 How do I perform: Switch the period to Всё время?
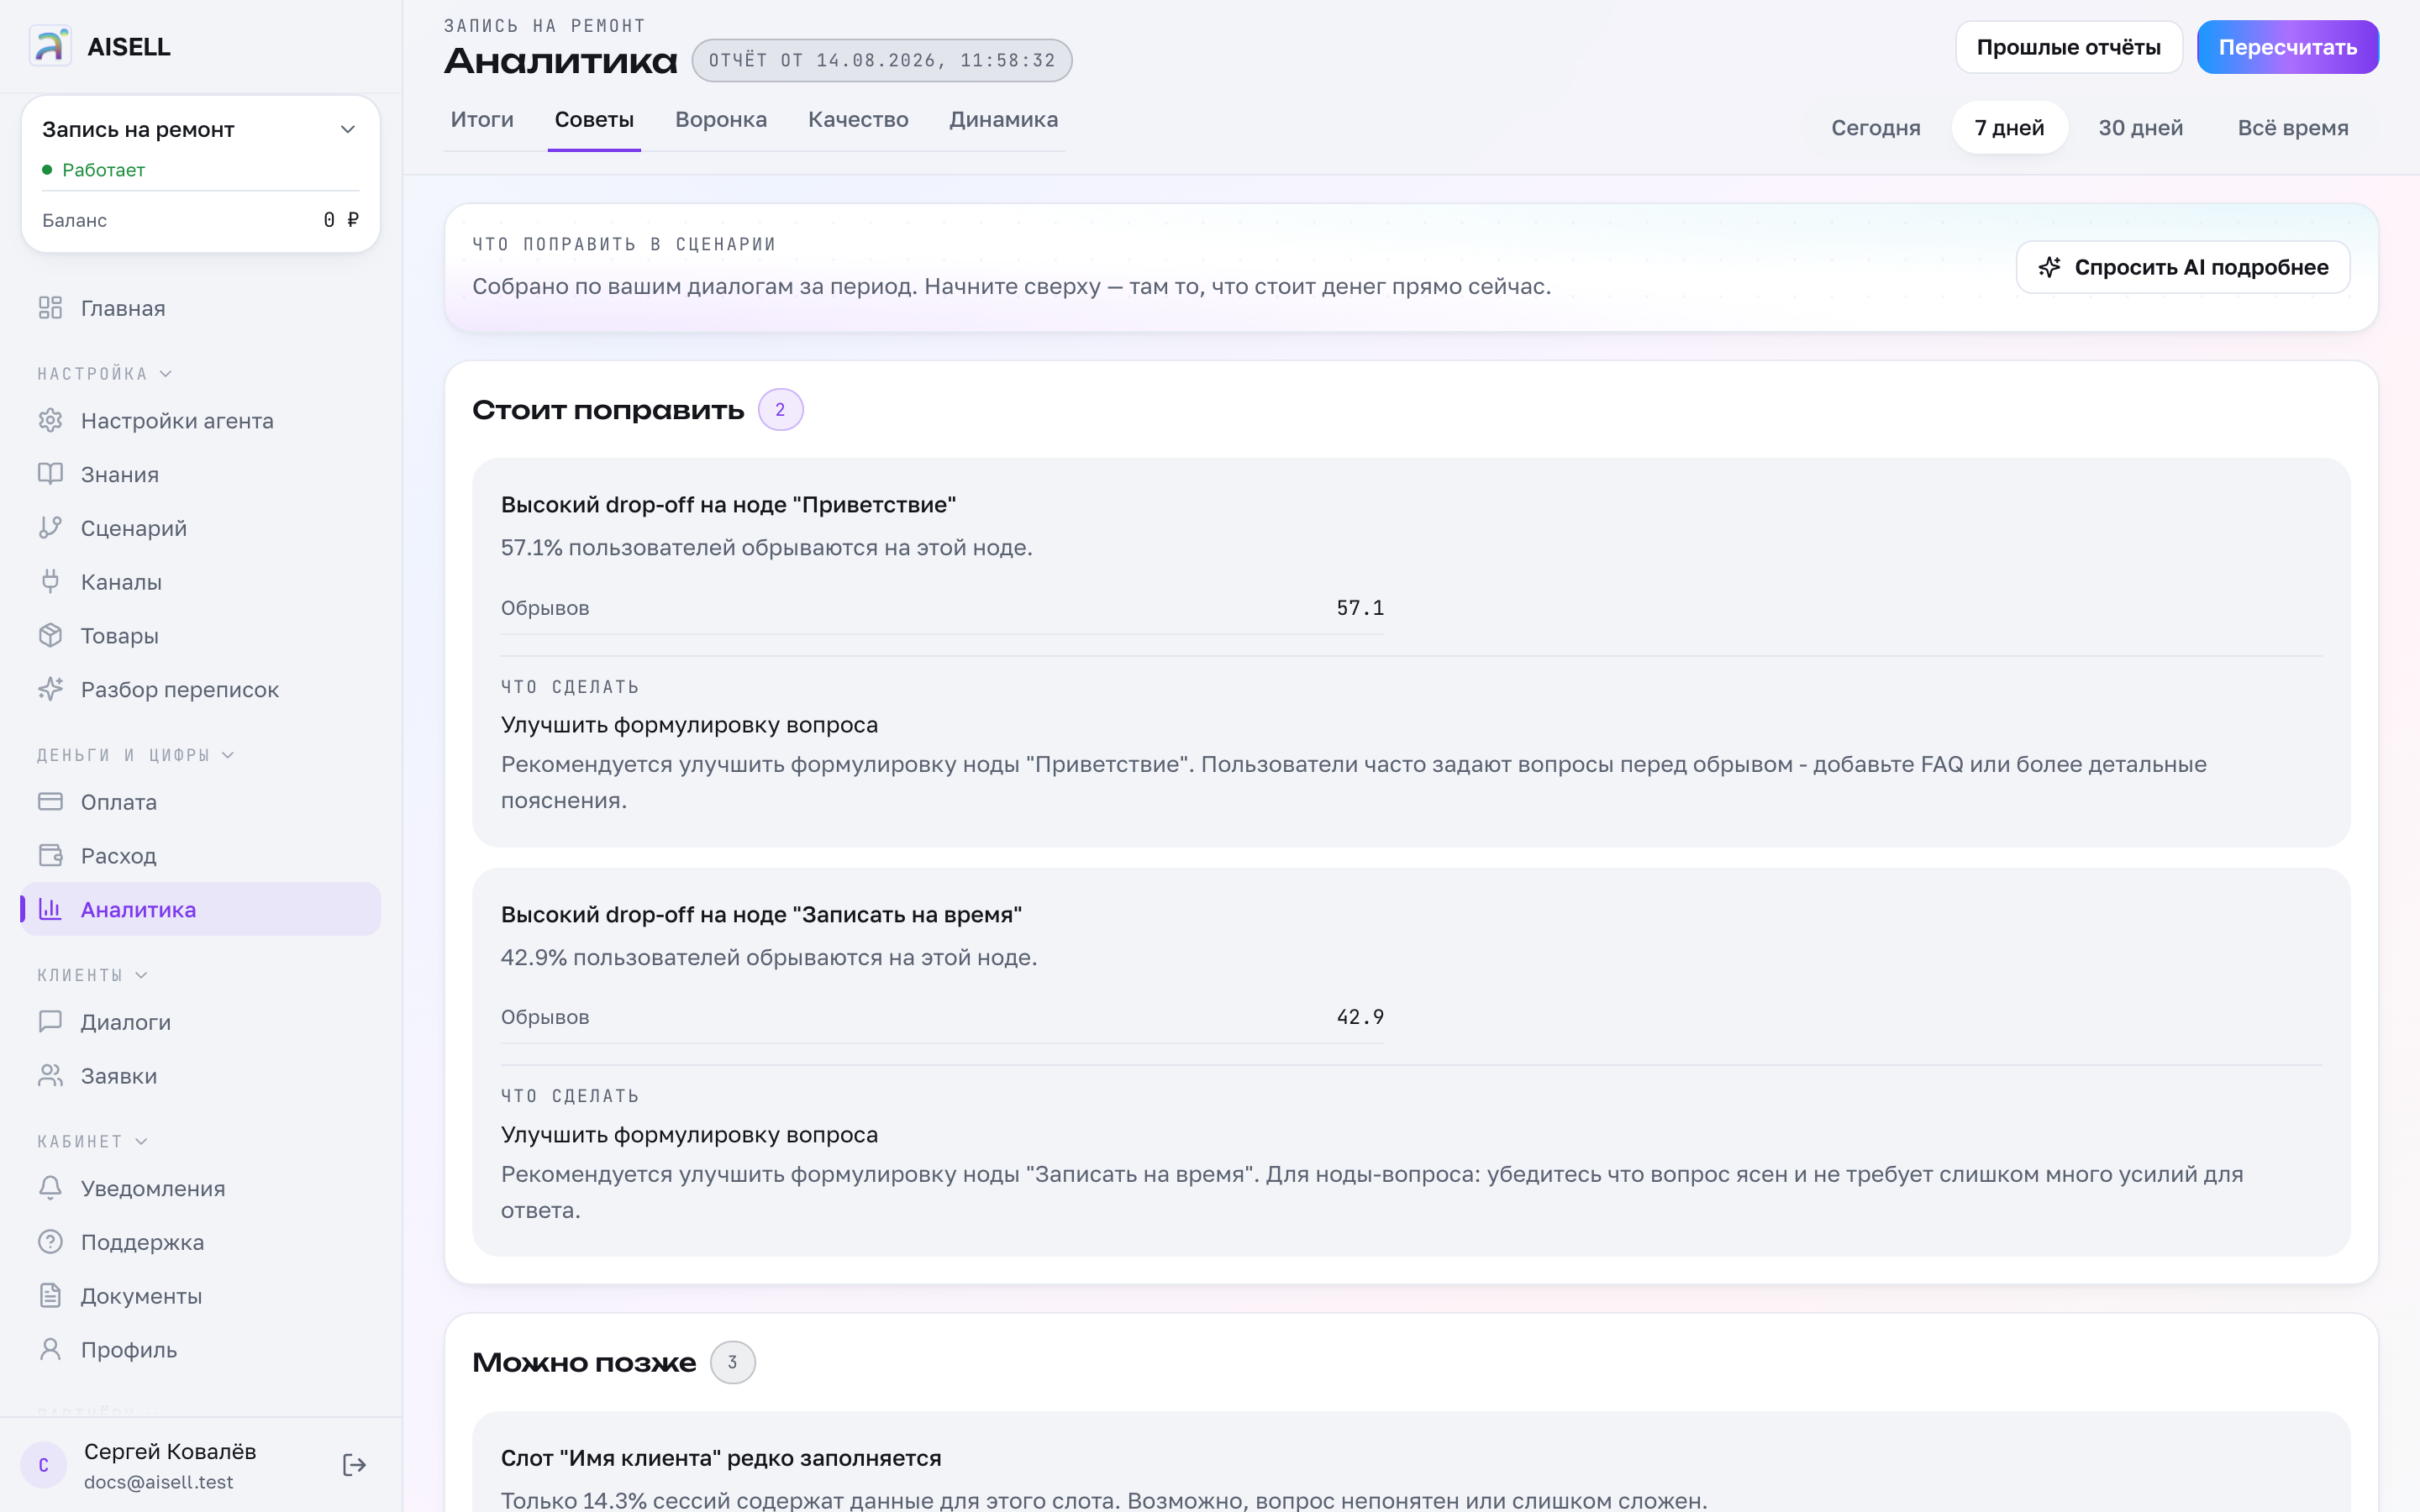2293,128
